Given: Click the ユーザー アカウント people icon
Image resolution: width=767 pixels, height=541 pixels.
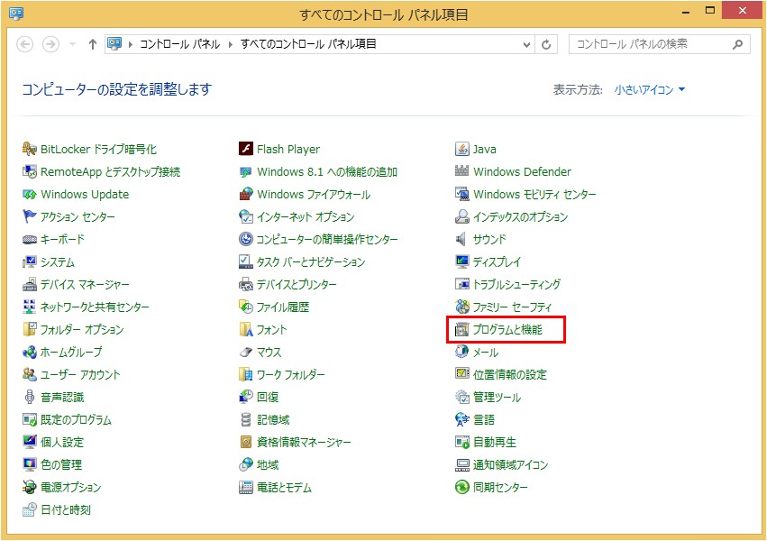Looking at the screenshot, I should click(x=30, y=374).
